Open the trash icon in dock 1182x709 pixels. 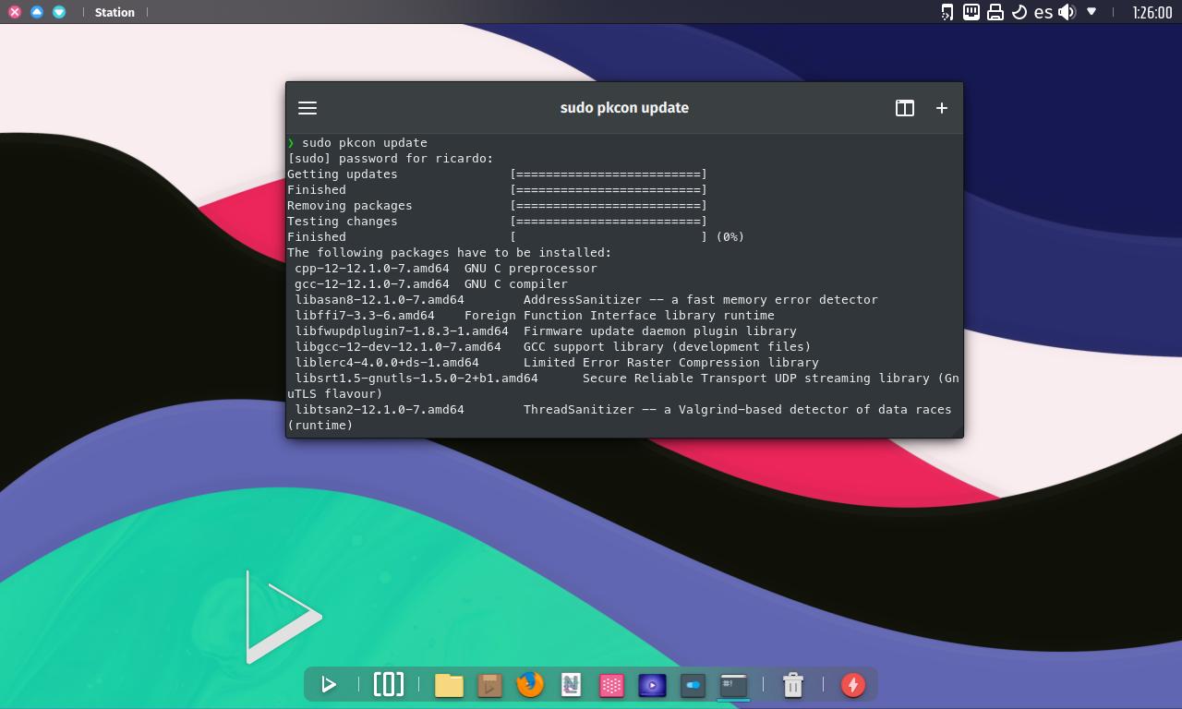[x=792, y=684]
